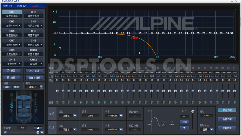The width and height of the screenshot is (241, 136).
Task: Click the 加密 lock button
Action: pyautogui.click(x=12, y=78)
